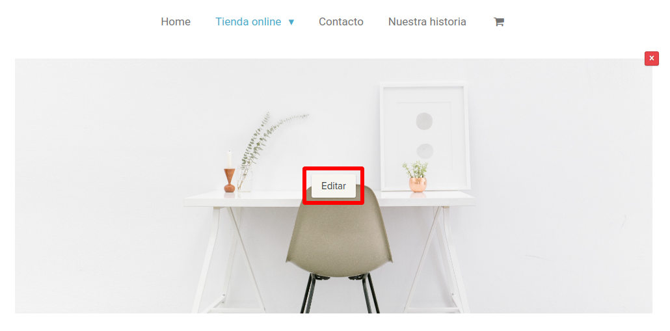Expand the Tienda online dropdown arrow
The height and width of the screenshot is (331, 670).
coord(291,21)
